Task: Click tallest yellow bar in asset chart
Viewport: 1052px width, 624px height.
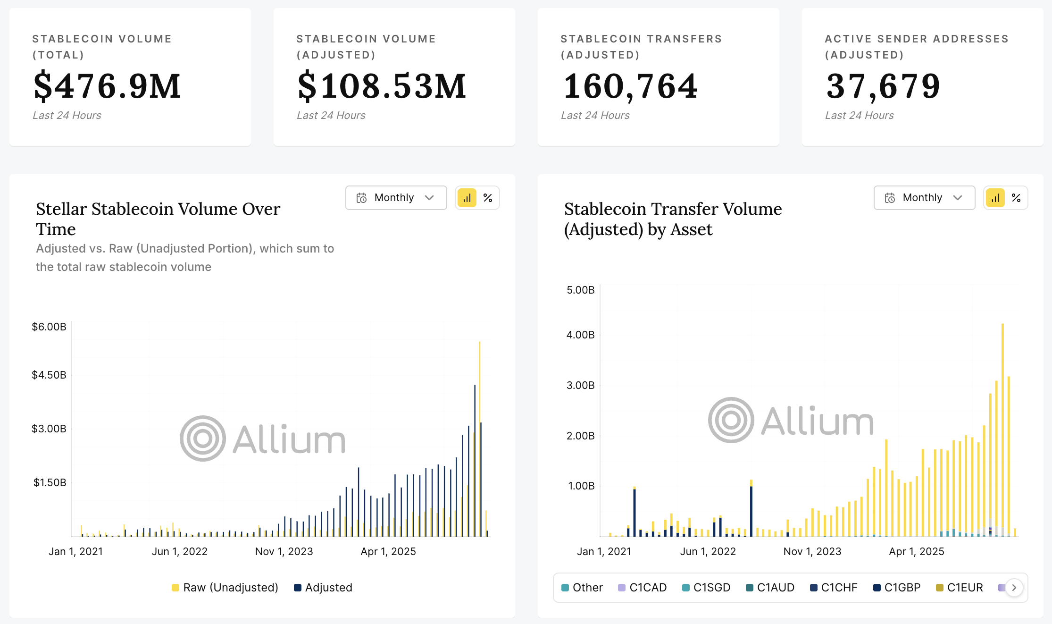Action: point(1002,430)
